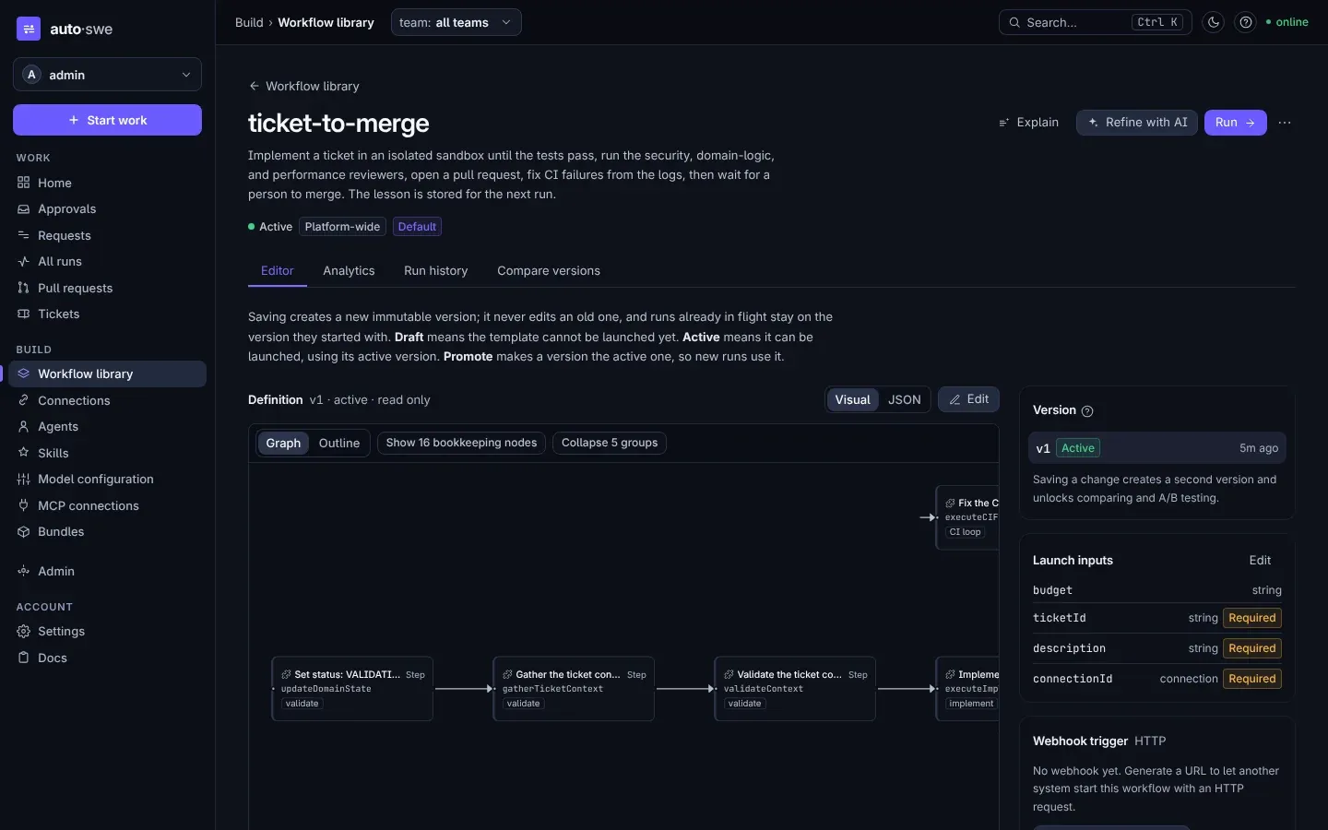Switch to Graph view
The width and height of the screenshot is (1328, 830).
pyautogui.click(x=283, y=443)
